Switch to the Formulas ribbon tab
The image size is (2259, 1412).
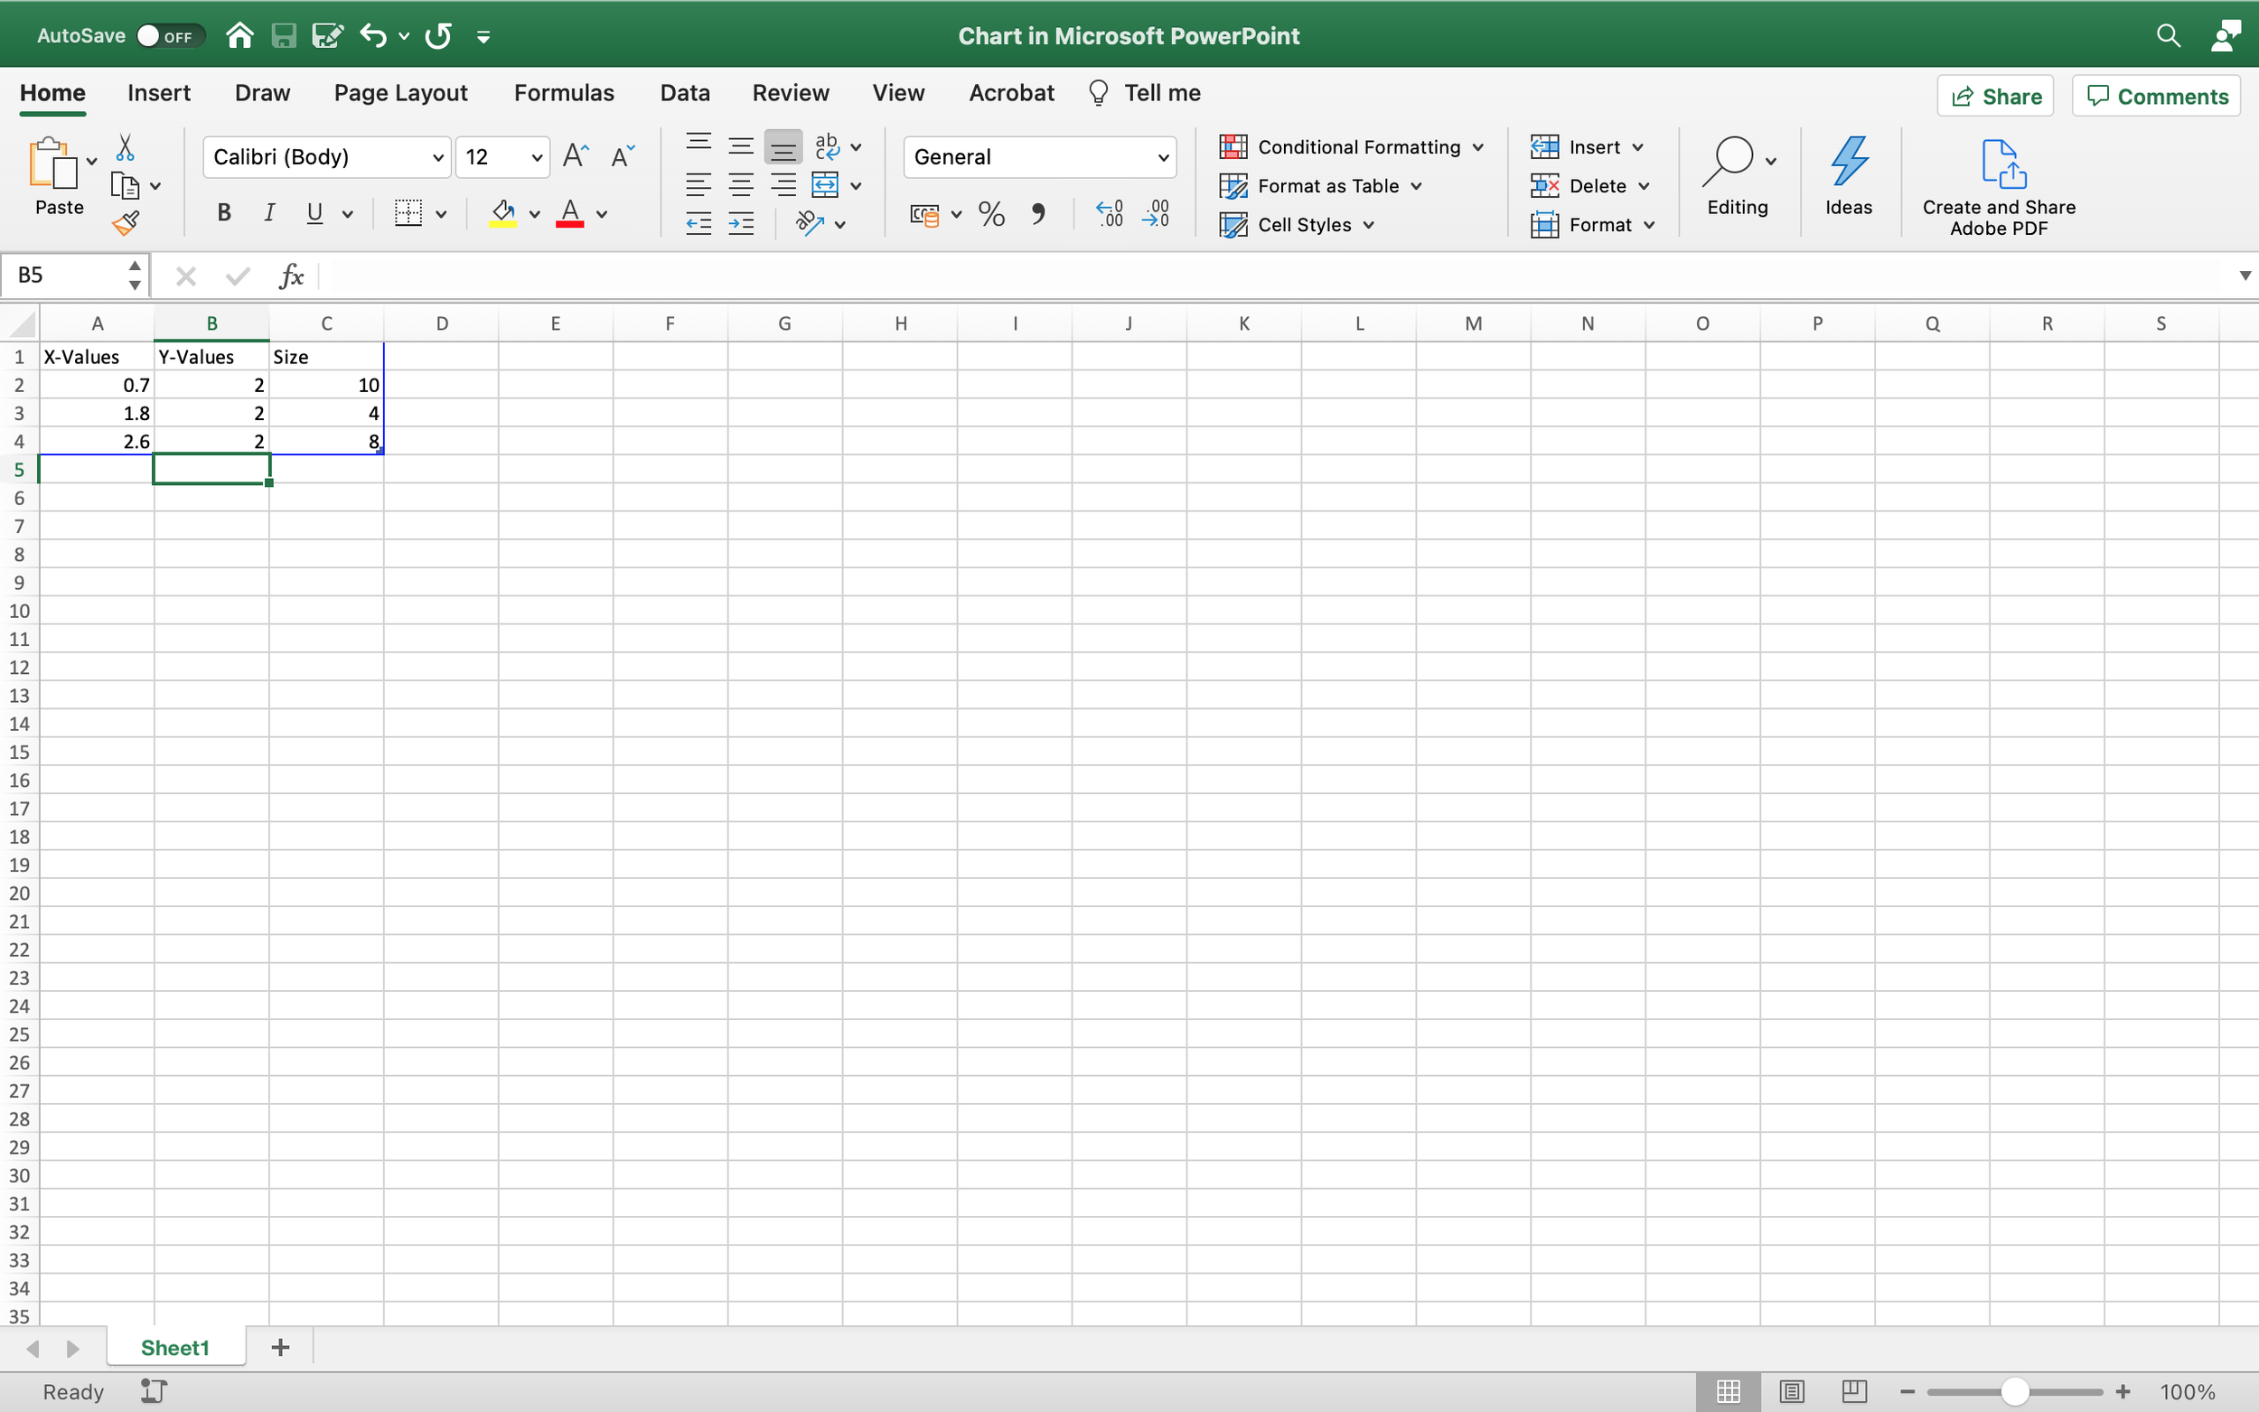tap(563, 92)
